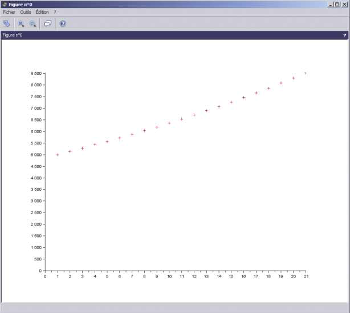Open help via blue question mark toolbar icon

tap(63, 24)
